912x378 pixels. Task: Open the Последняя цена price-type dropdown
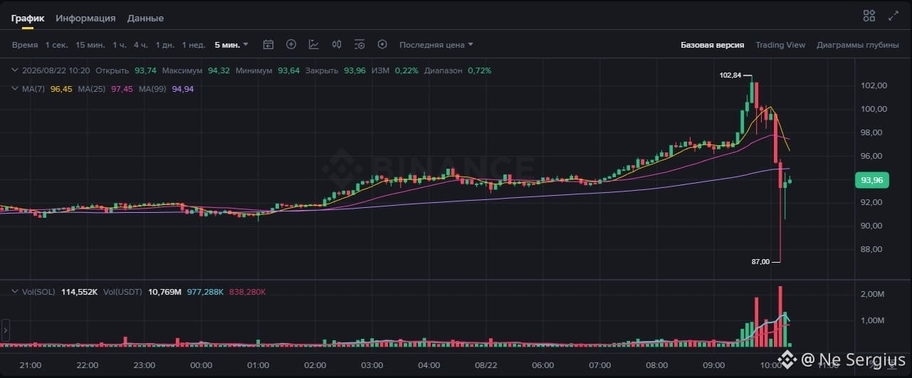(436, 45)
